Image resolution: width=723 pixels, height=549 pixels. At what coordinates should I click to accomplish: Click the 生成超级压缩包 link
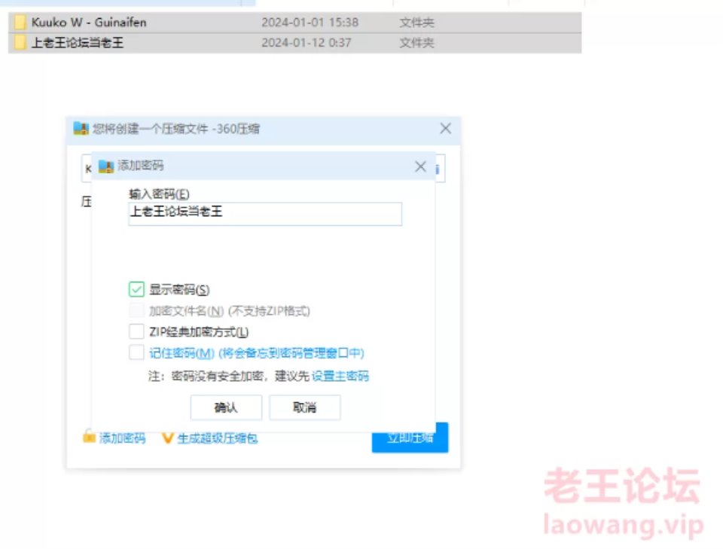pyautogui.click(x=217, y=438)
